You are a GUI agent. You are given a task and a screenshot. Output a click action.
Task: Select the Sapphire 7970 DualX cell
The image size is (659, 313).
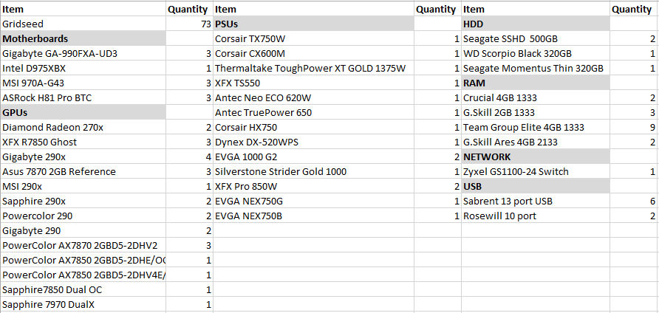(x=83, y=305)
